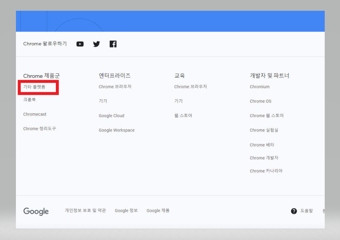Open Google 제품 footer link

158,210
